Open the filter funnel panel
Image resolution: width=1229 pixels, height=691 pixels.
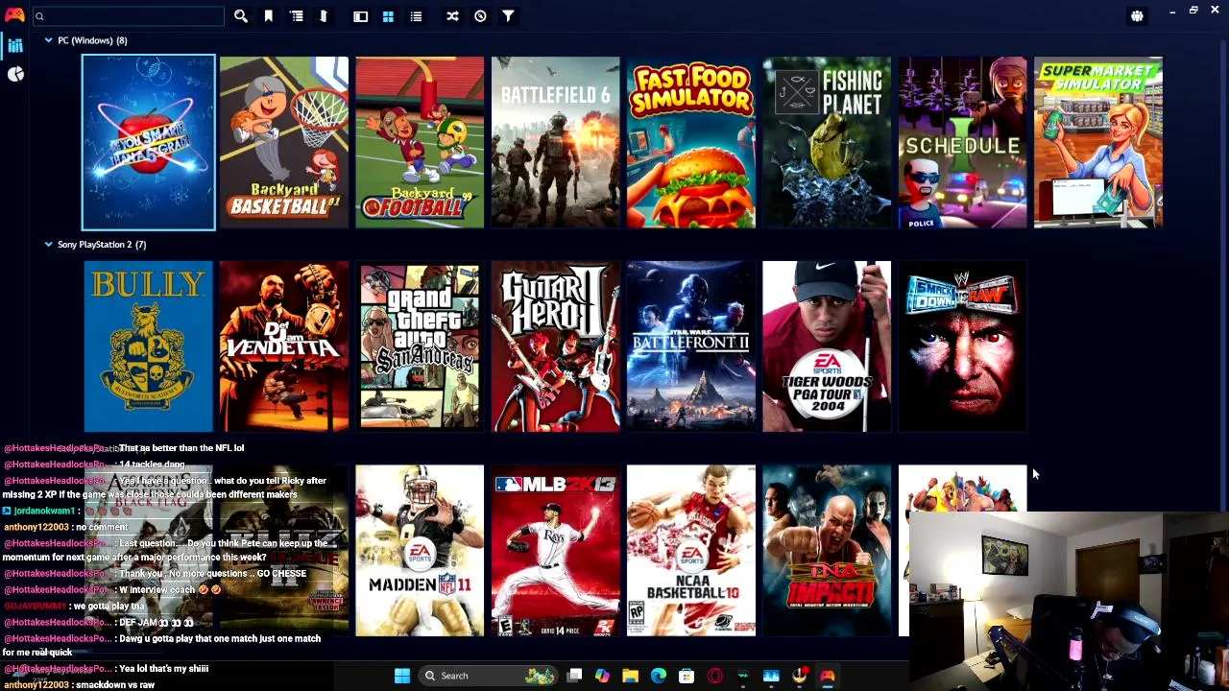point(508,15)
